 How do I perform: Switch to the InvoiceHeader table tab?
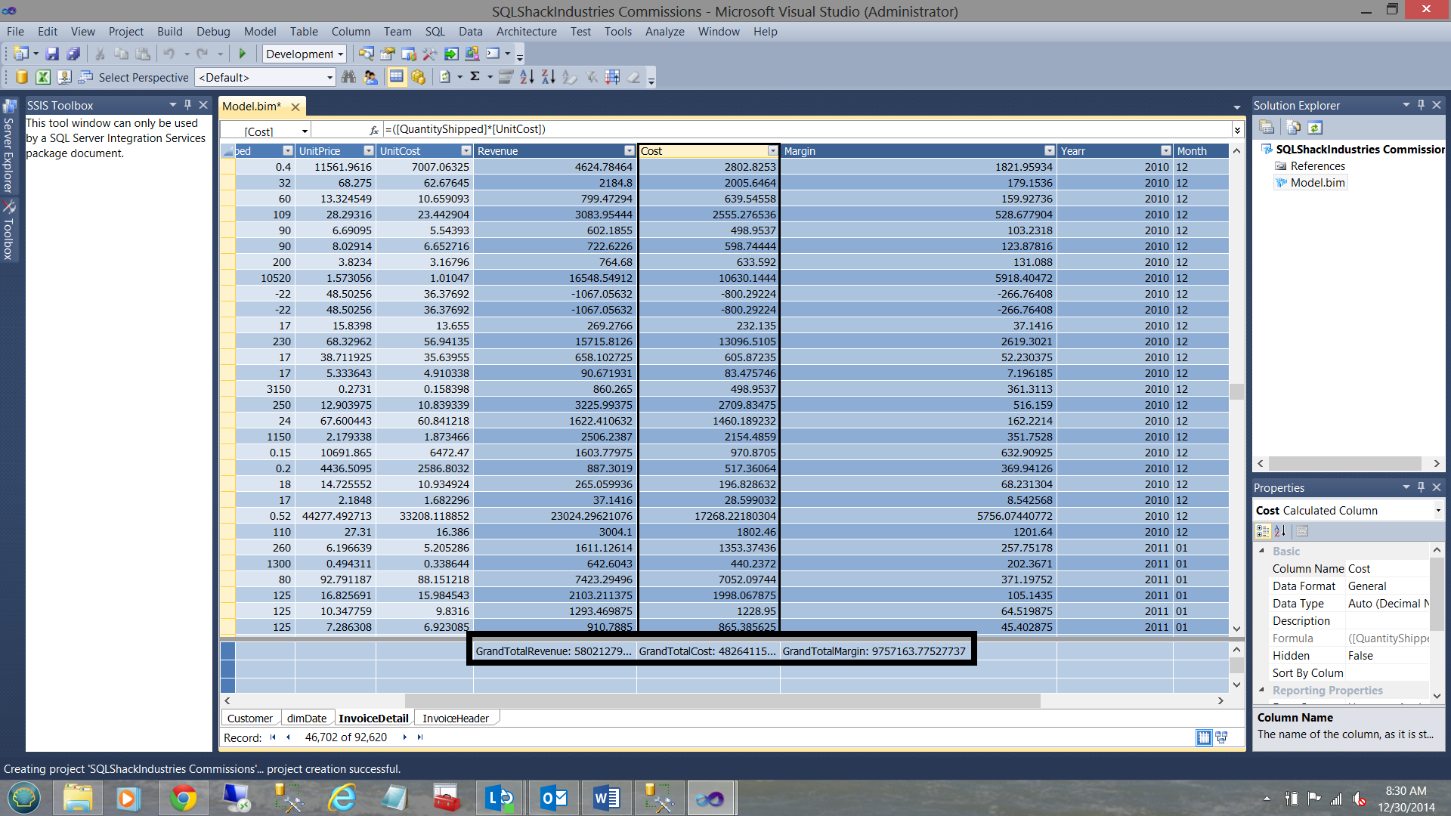point(455,719)
